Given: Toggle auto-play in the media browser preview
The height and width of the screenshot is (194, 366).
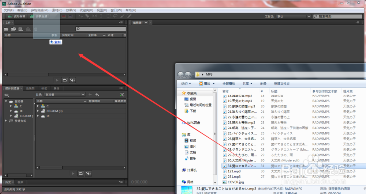Looking at the screenshot, I should click(88, 173).
